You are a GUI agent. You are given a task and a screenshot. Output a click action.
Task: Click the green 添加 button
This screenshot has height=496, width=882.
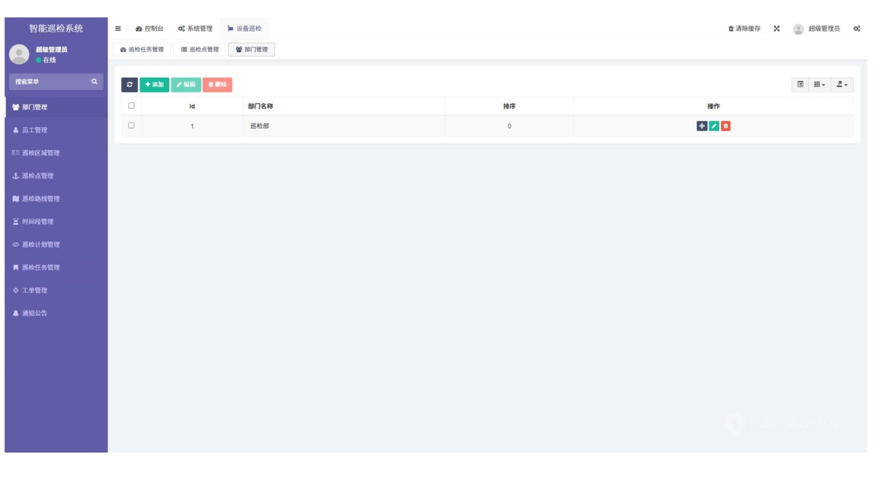click(x=154, y=84)
